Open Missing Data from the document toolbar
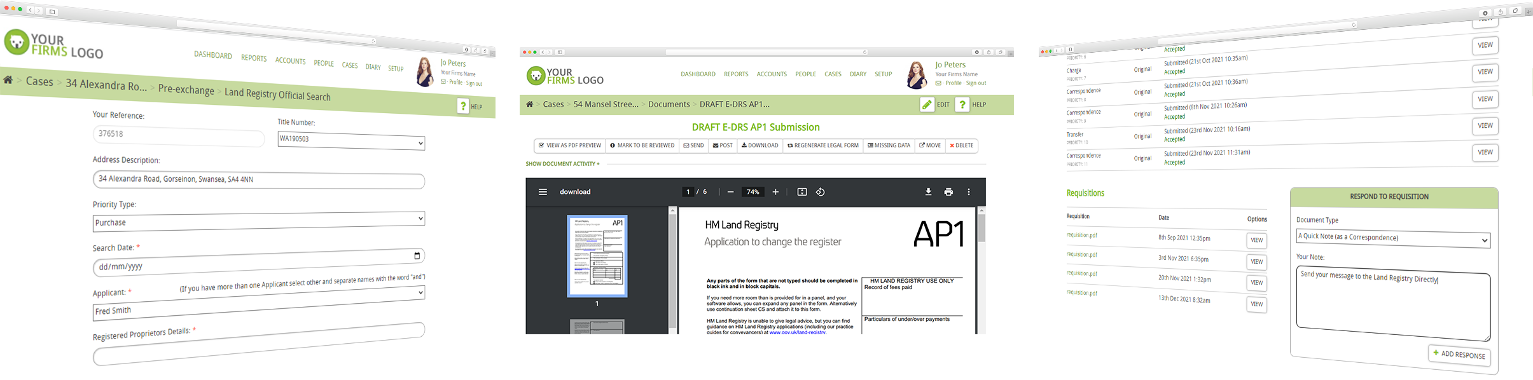 tap(889, 146)
